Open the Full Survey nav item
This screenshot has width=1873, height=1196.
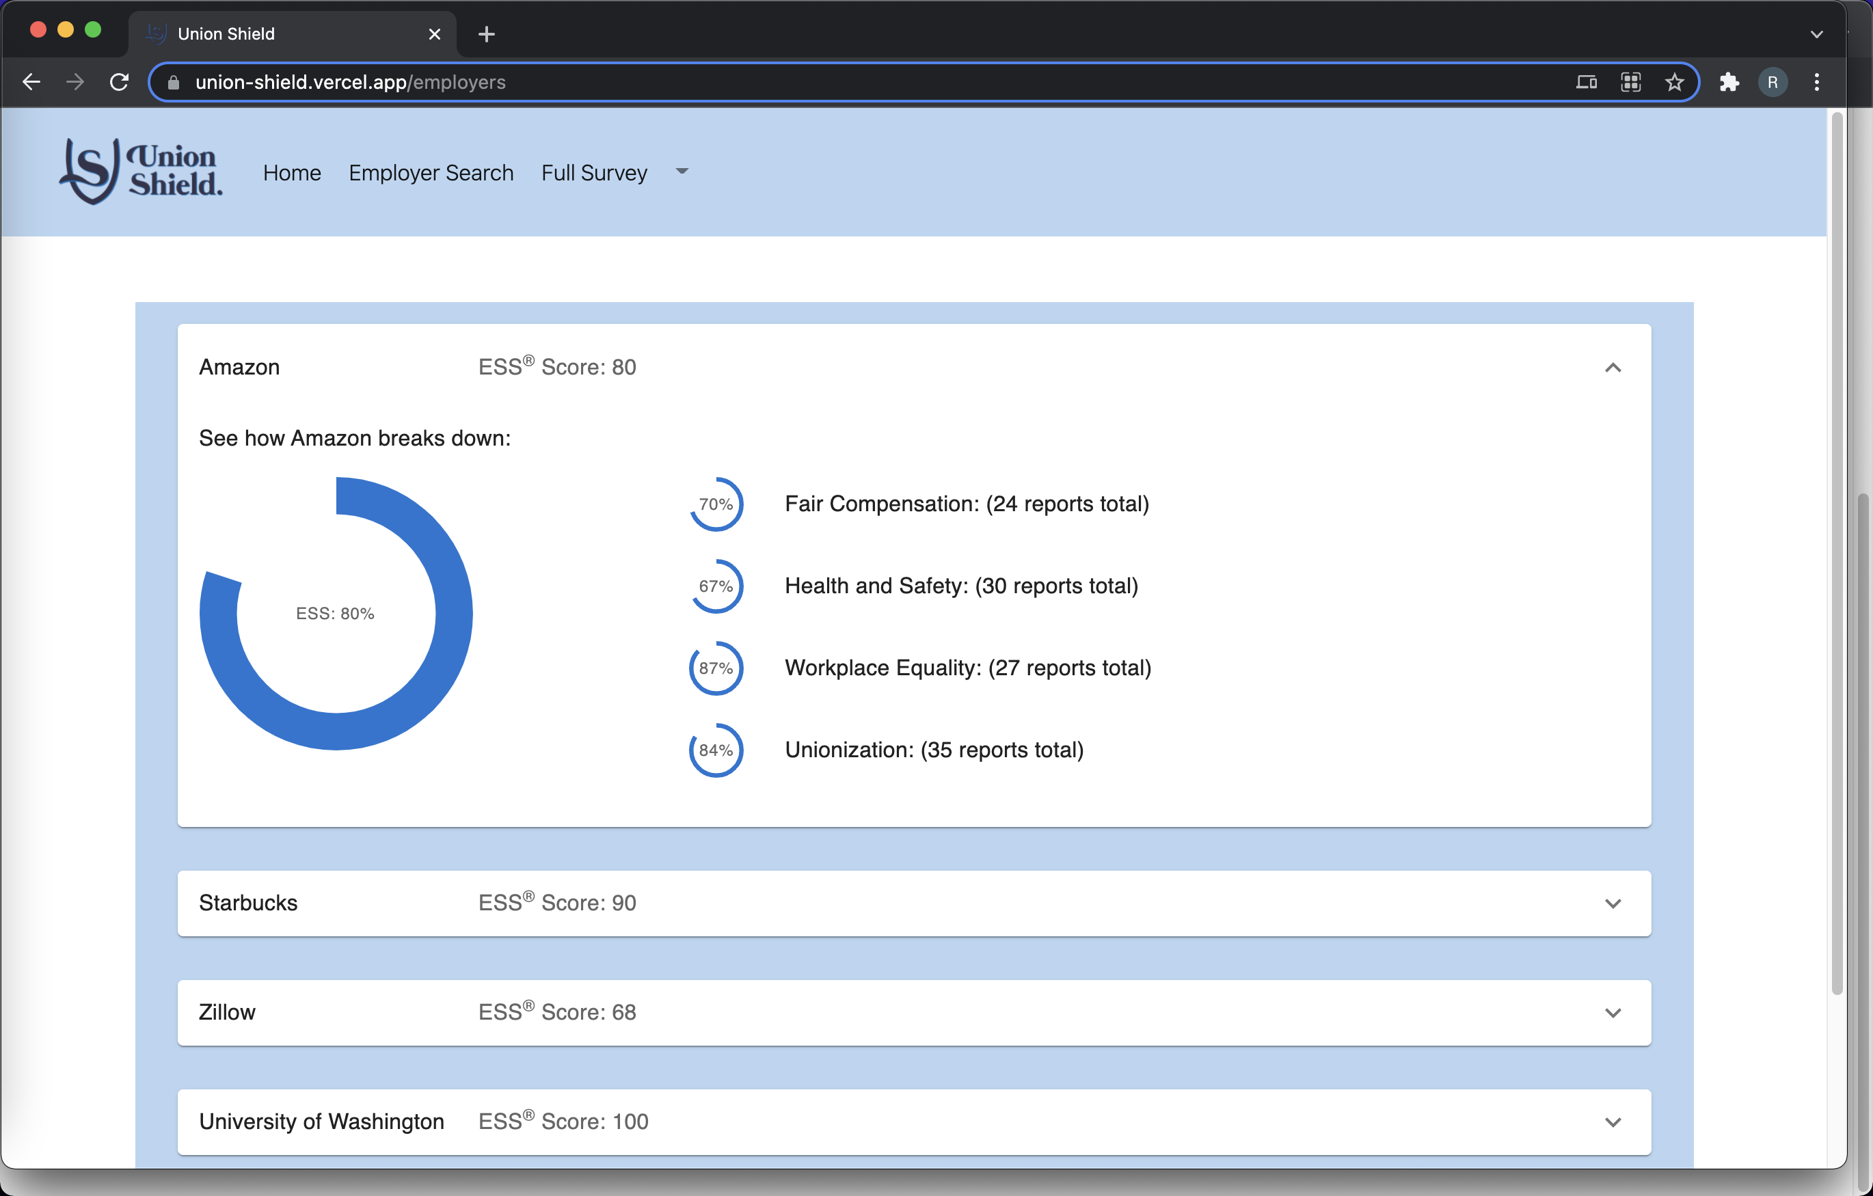pos(593,173)
